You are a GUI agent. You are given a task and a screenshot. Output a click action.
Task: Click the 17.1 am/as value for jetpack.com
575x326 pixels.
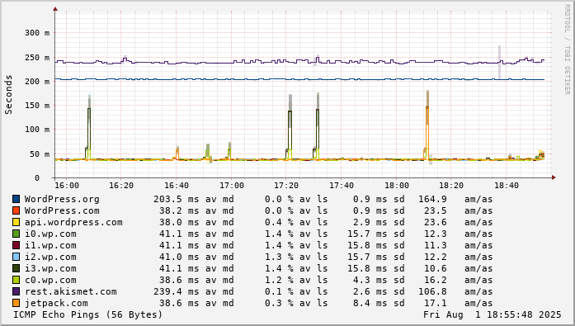pyautogui.click(x=436, y=303)
